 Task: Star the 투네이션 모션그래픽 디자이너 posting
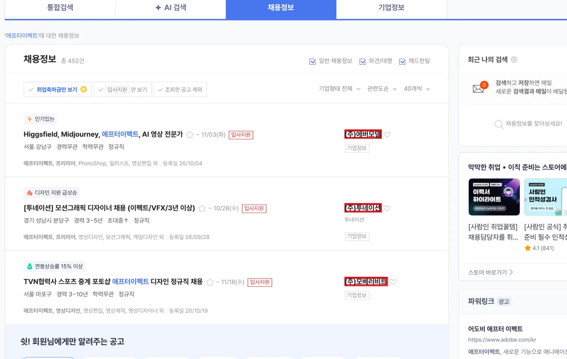[202, 208]
